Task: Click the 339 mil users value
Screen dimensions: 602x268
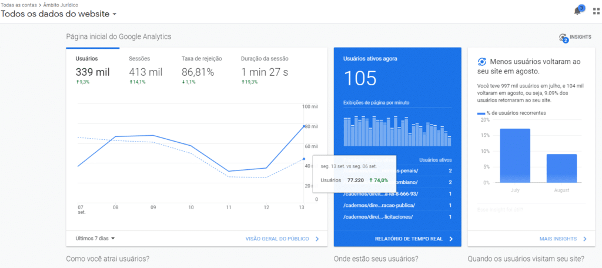Action: [x=92, y=72]
